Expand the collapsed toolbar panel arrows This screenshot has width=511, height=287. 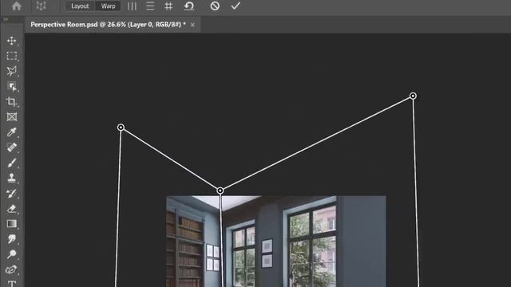(6, 19)
